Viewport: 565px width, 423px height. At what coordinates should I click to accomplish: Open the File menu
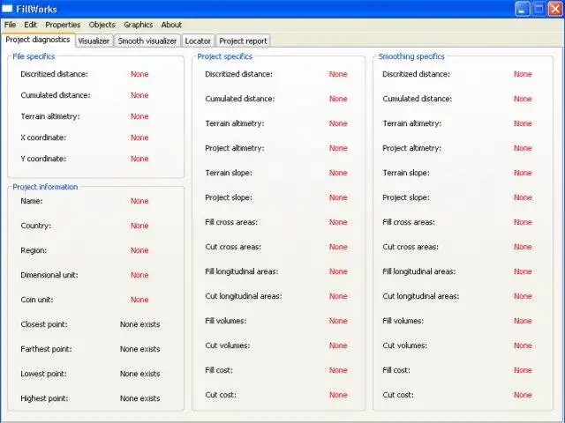click(x=10, y=25)
